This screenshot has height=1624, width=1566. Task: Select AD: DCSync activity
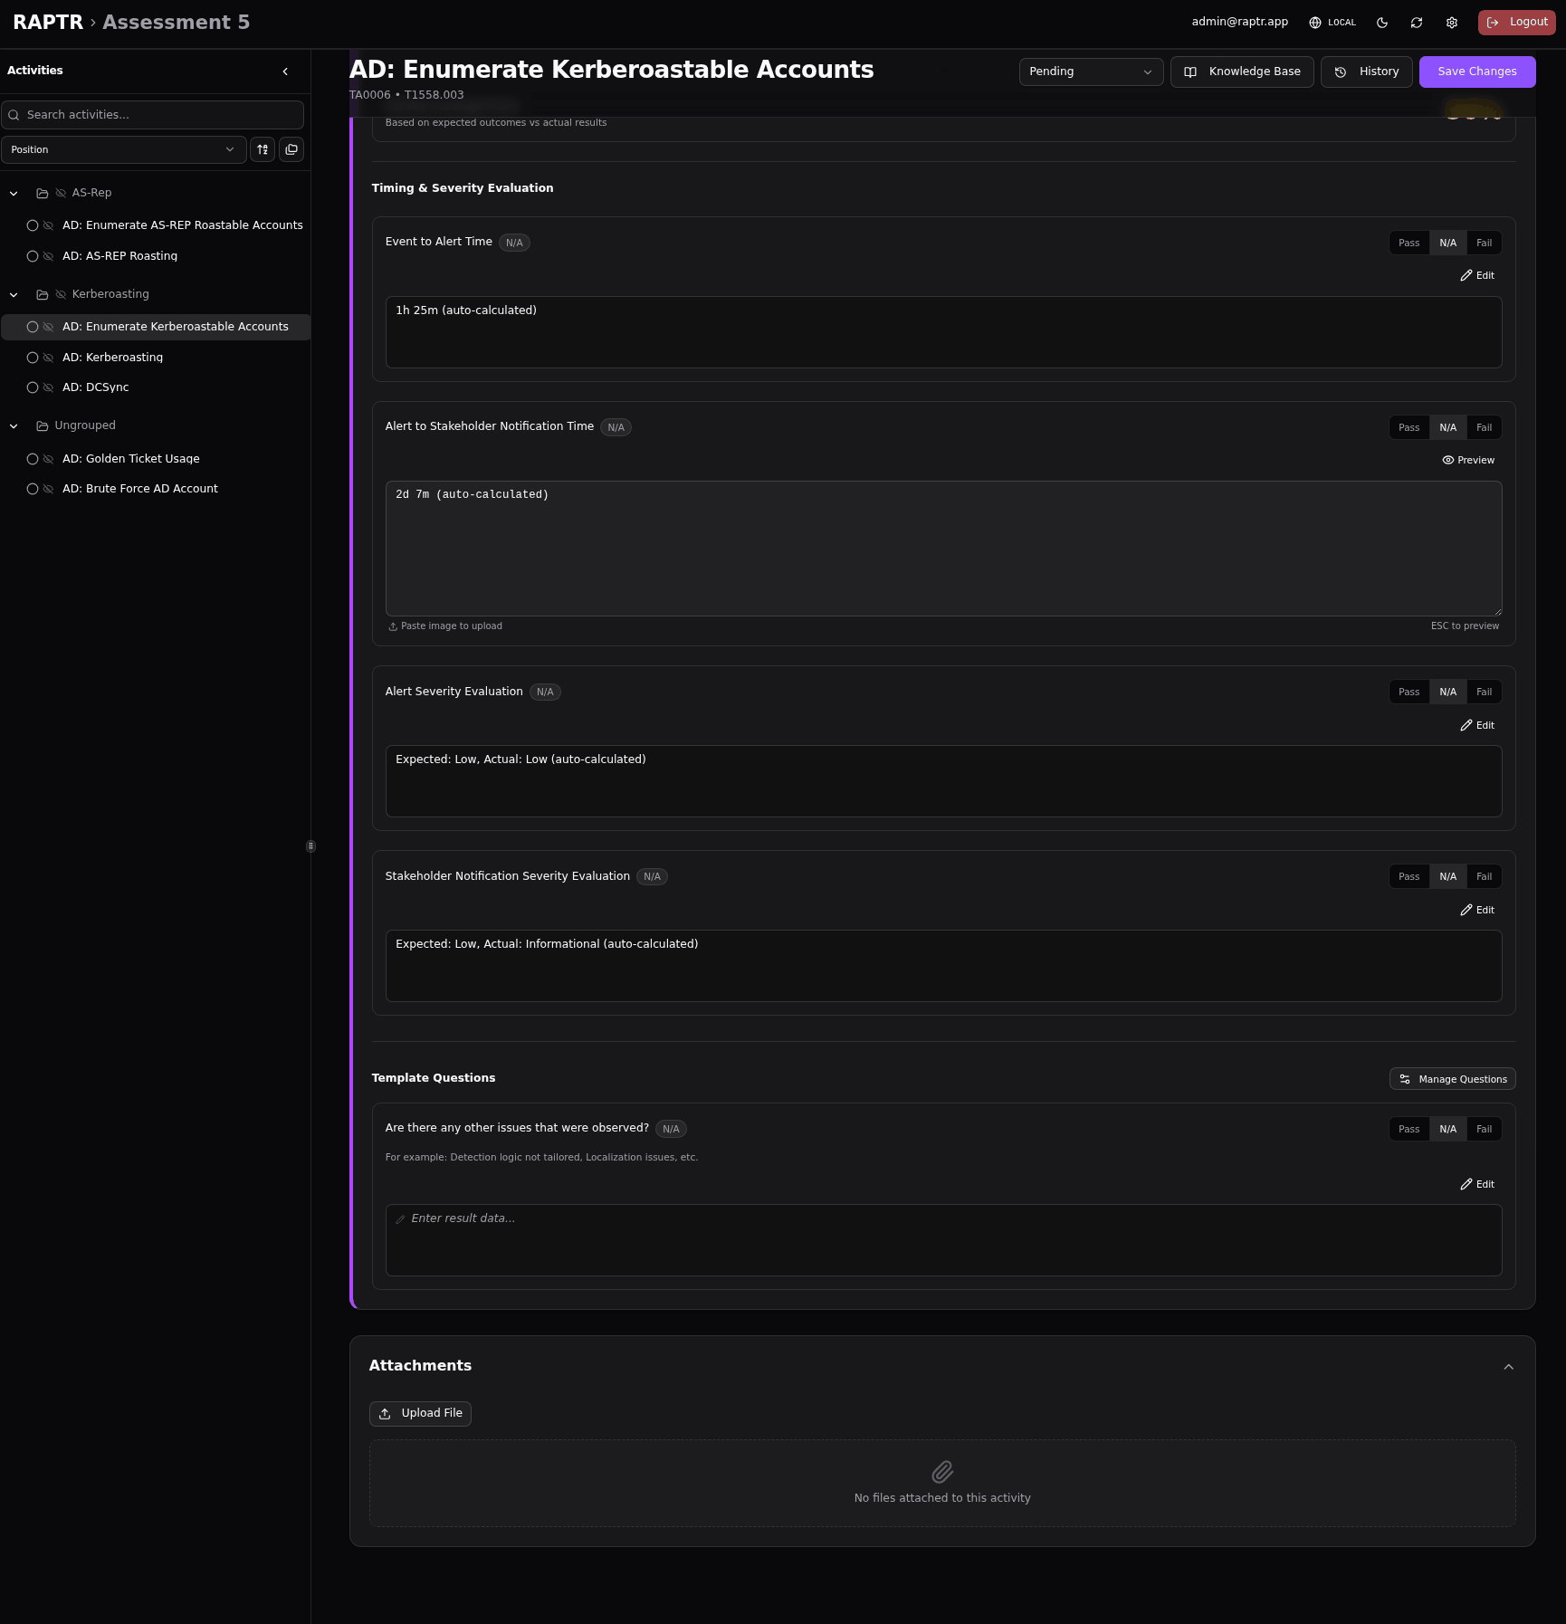pos(96,387)
